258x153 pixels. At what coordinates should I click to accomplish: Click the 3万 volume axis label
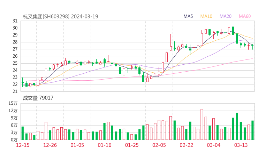[x=14, y=132]
